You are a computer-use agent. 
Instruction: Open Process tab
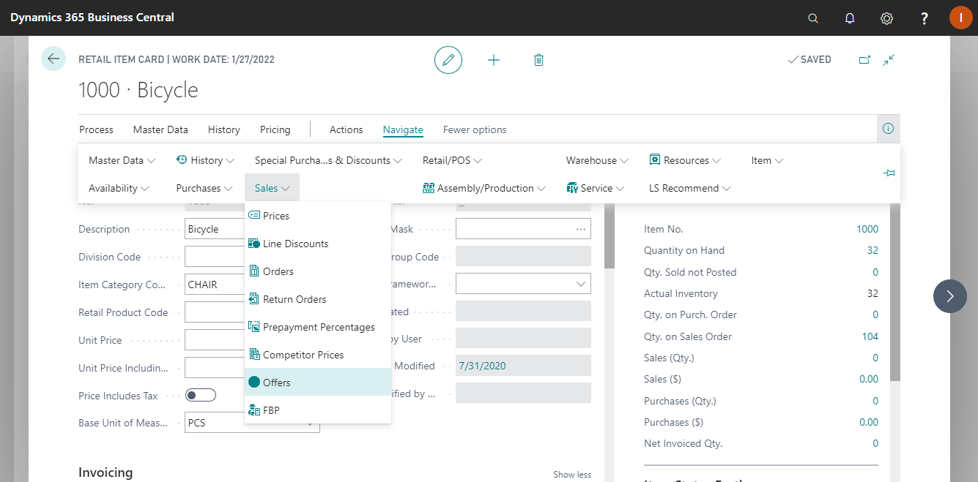(96, 129)
